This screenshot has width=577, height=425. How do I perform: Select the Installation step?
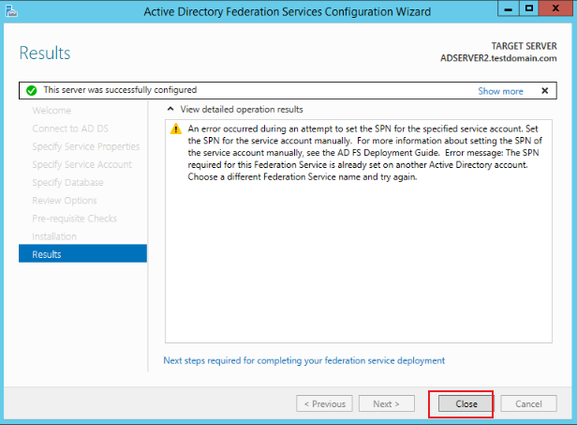point(54,236)
